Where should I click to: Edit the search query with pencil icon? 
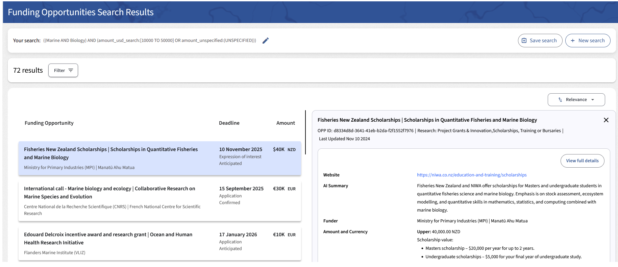click(x=266, y=41)
